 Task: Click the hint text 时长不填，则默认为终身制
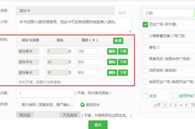pyautogui.click(x=40, y=82)
